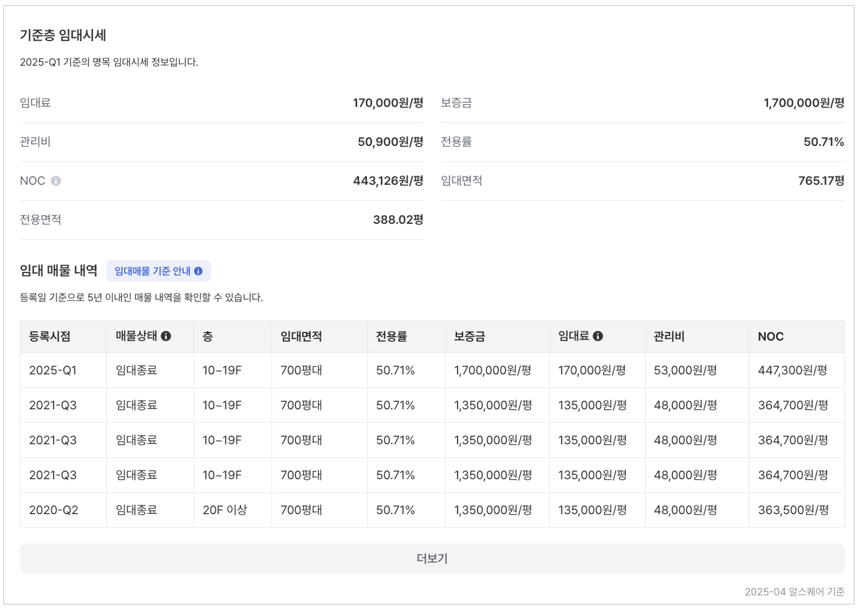Open the 임대매물 기준 안내 guide
The height and width of the screenshot is (609, 859).
click(159, 271)
